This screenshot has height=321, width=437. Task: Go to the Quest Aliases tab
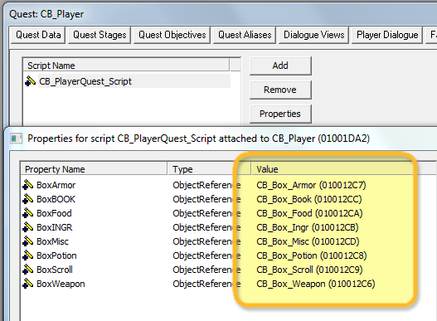tap(245, 35)
